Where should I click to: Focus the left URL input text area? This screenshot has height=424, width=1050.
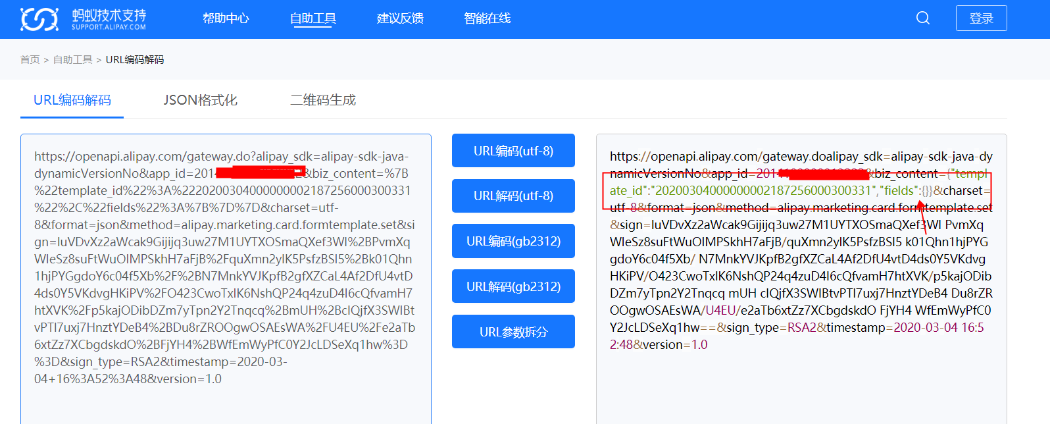pyautogui.click(x=226, y=279)
